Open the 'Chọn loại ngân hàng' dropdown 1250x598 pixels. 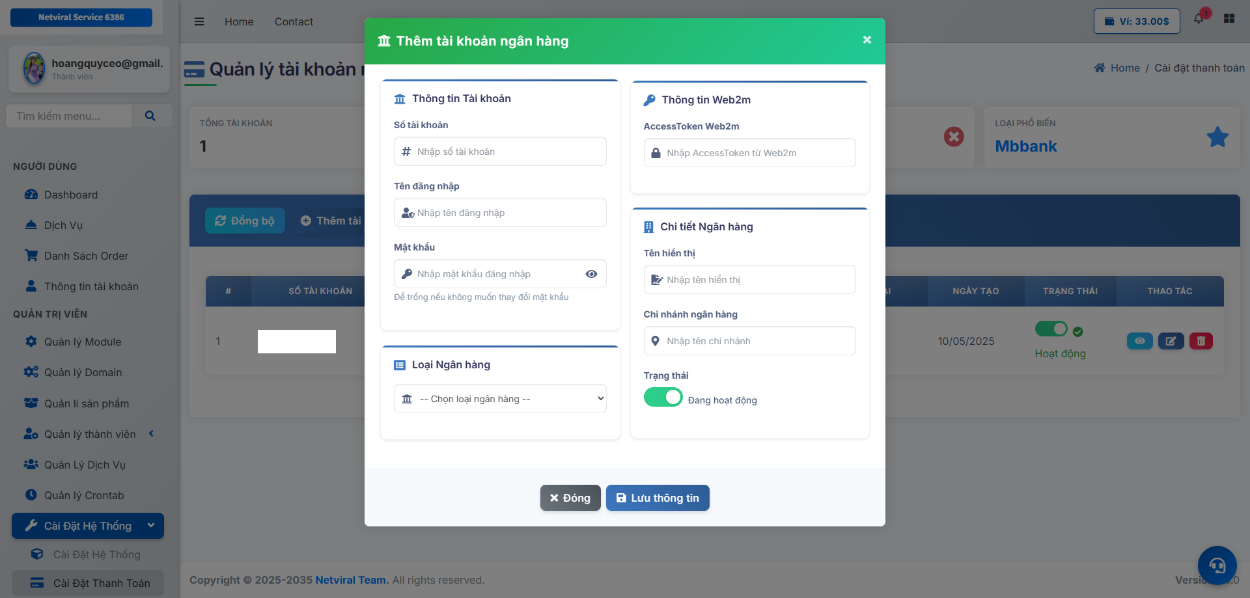pyautogui.click(x=500, y=399)
